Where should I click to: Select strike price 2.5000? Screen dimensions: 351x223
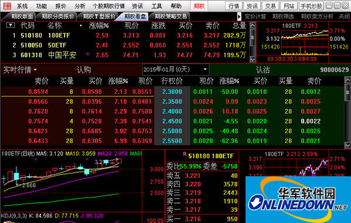172,131
